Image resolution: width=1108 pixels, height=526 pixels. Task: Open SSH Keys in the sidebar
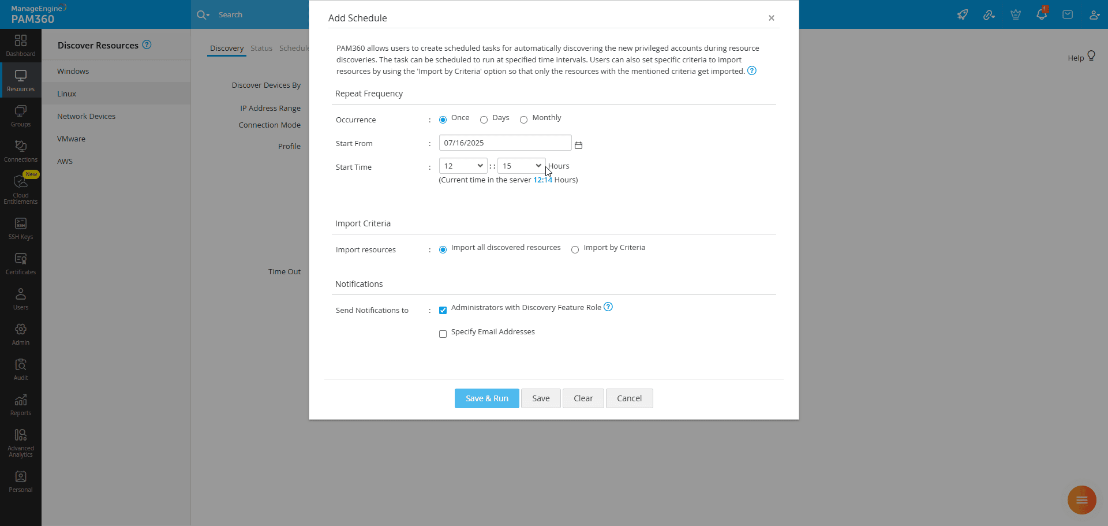click(x=21, y=229)
